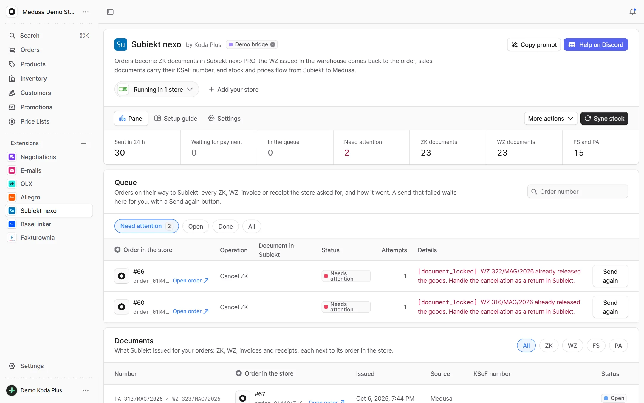Switch to the Setup guide tab
644x403 pixels.
click(176, 119)
